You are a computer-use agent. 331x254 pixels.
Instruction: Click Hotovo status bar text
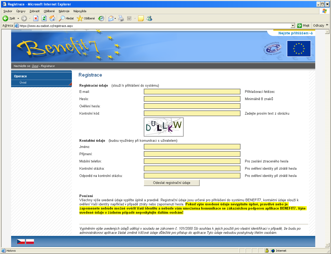11,251
